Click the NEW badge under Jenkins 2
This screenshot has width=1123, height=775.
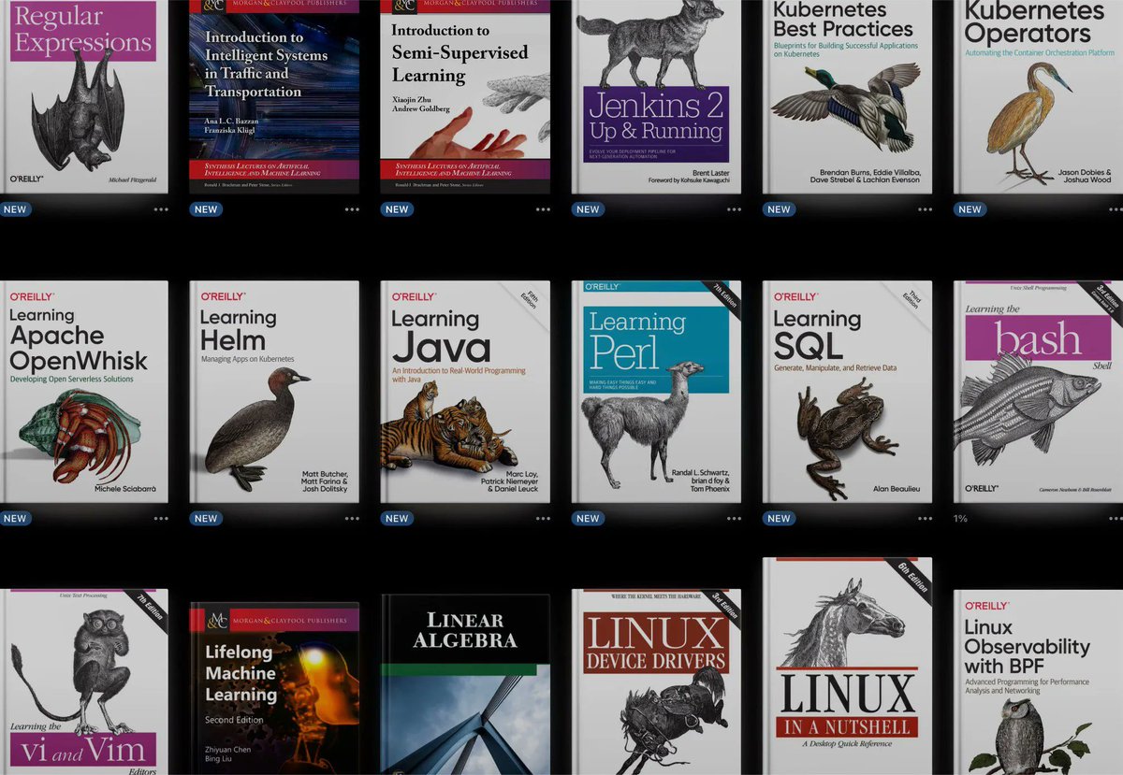click(x=588, y=209)
